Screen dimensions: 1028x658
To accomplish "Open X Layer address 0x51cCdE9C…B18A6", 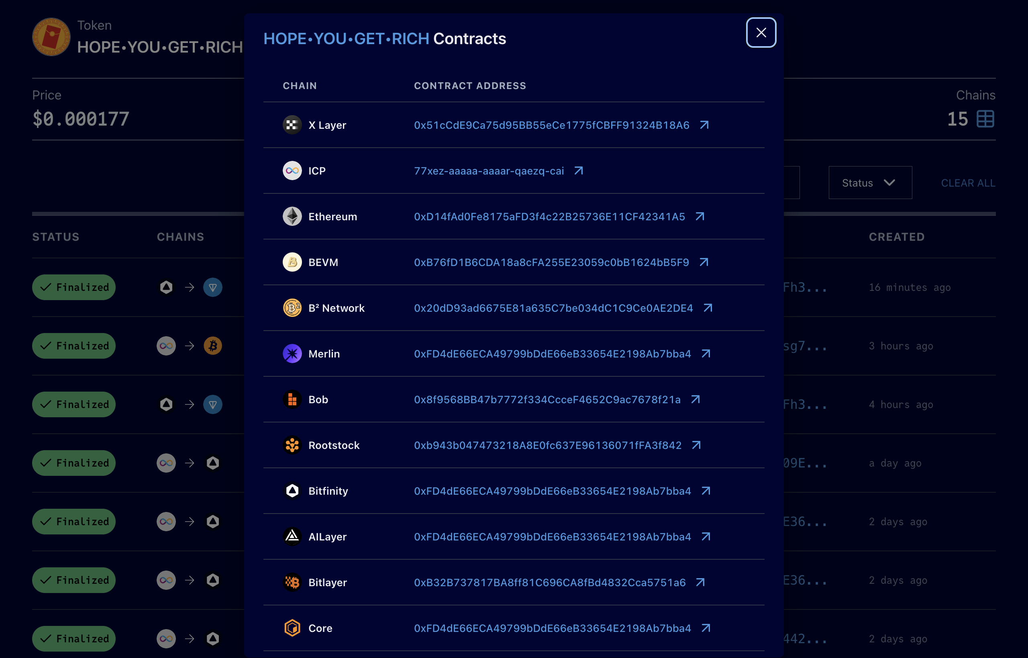I will click(551, 125).
